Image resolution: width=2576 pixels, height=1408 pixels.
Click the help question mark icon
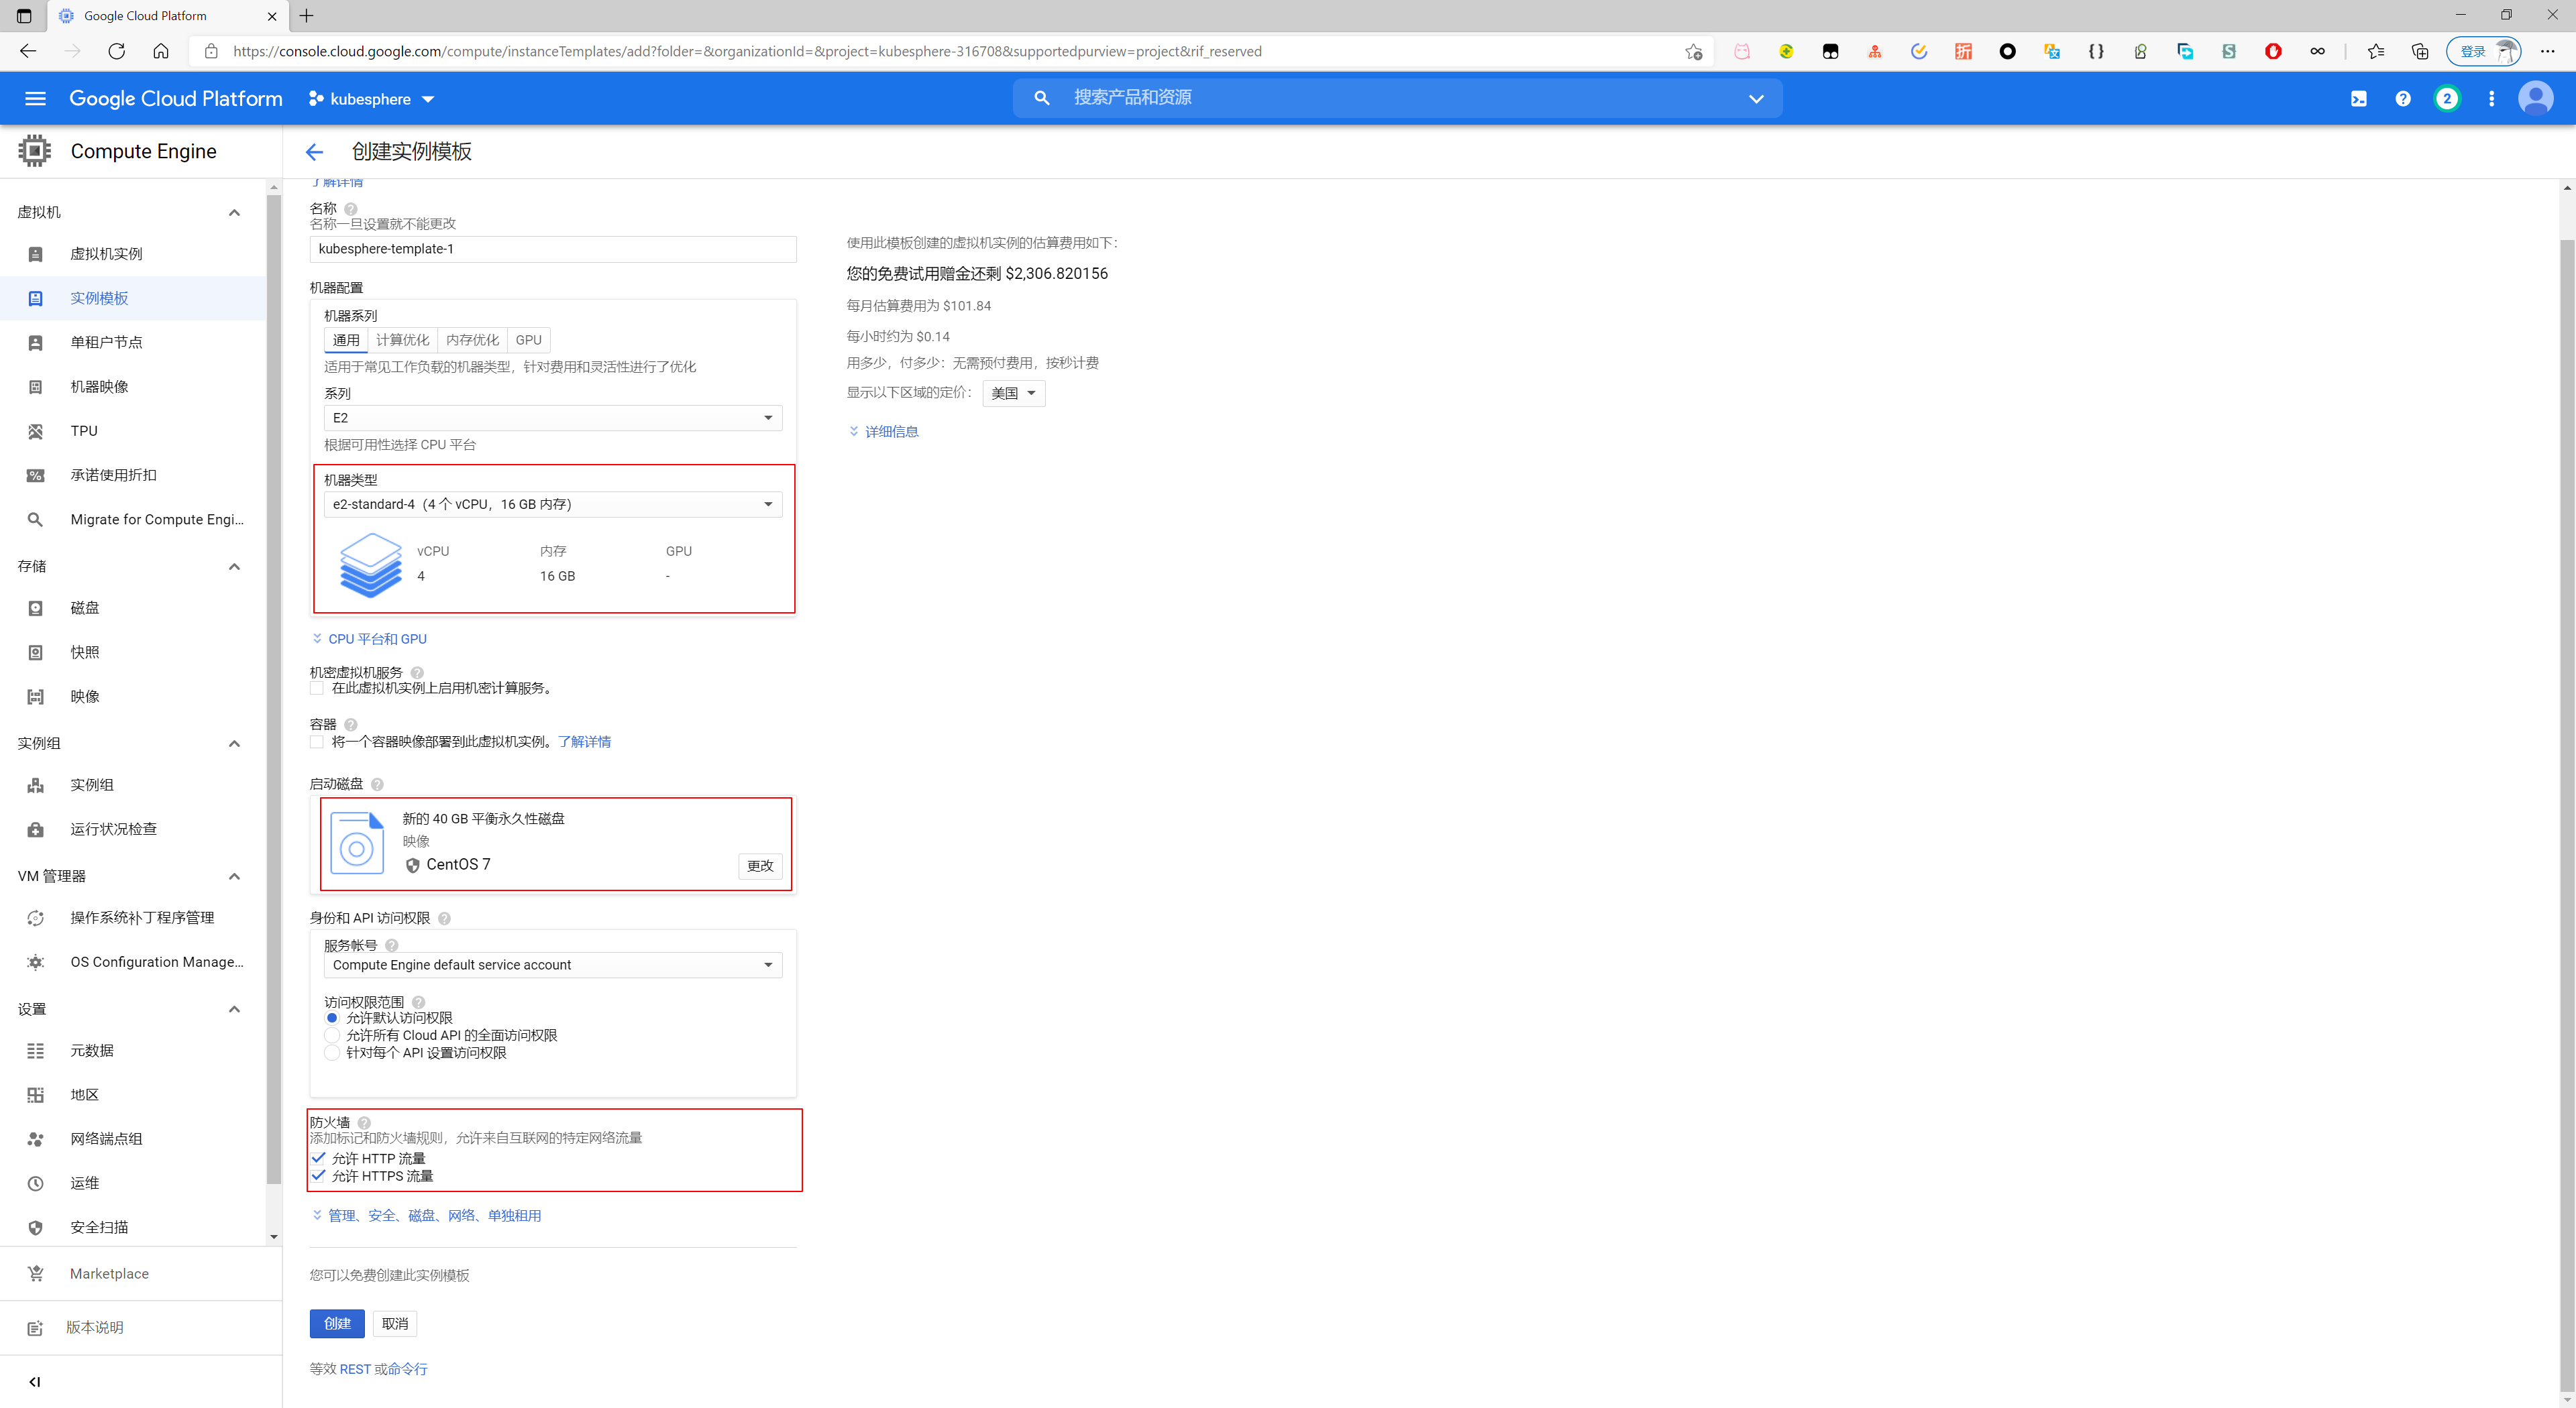tap(2402, 99)
